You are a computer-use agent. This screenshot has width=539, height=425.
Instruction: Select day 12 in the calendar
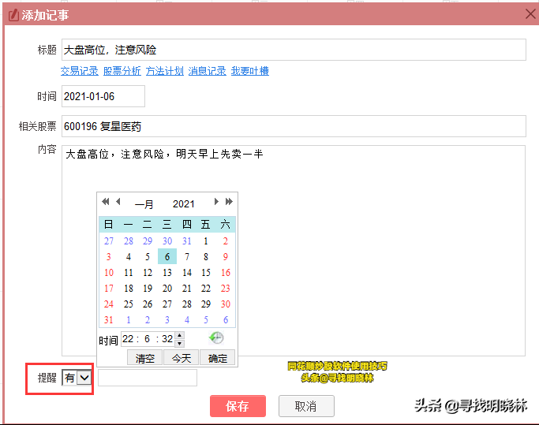coord(148,273)
